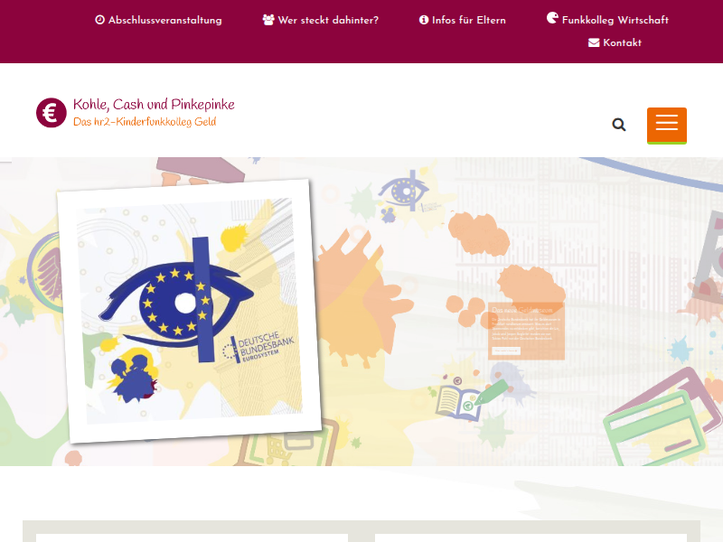Click the Deutsche Bundesbank eye polaroid image
The width and height of the screenshot is (723, 542).
click(189, 311)
